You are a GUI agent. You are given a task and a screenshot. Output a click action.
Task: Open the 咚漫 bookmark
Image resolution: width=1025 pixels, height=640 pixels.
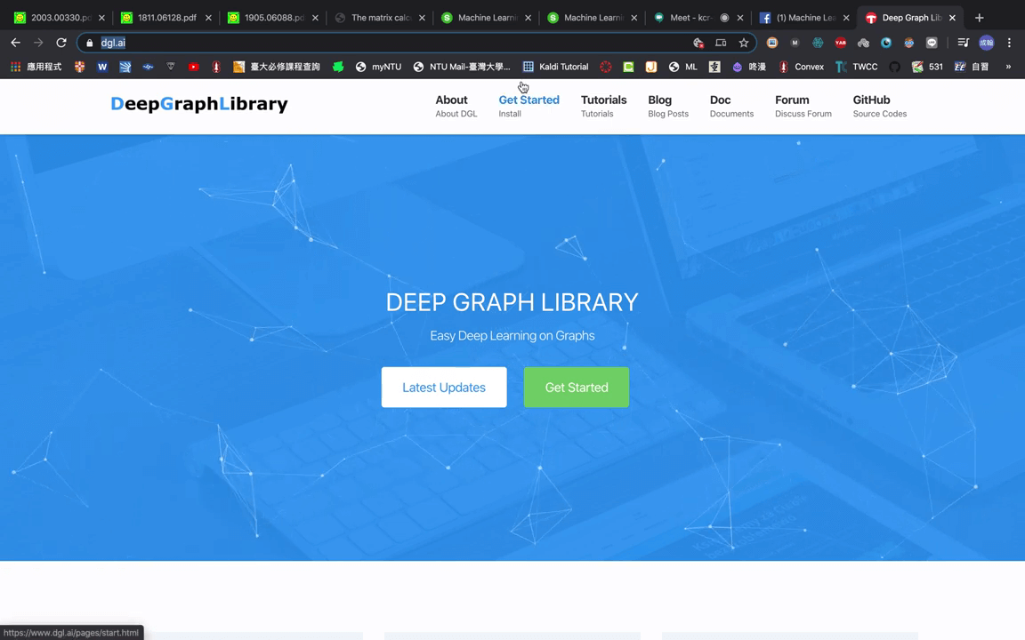748,67
